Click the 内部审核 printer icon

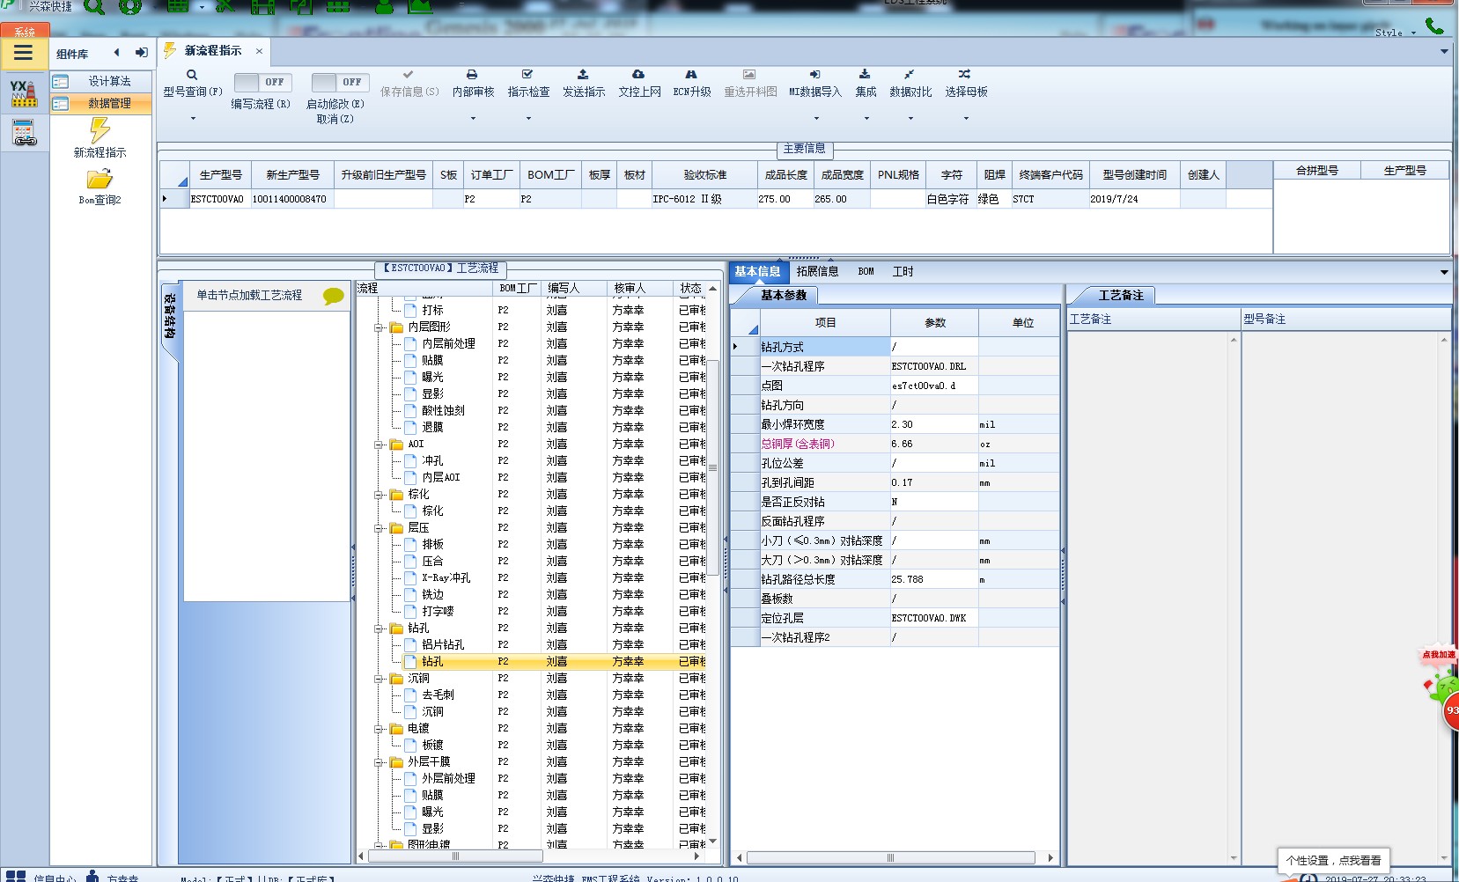[472, 75]
